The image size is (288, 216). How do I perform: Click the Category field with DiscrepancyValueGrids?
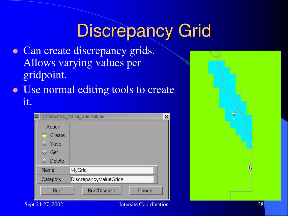112,179
